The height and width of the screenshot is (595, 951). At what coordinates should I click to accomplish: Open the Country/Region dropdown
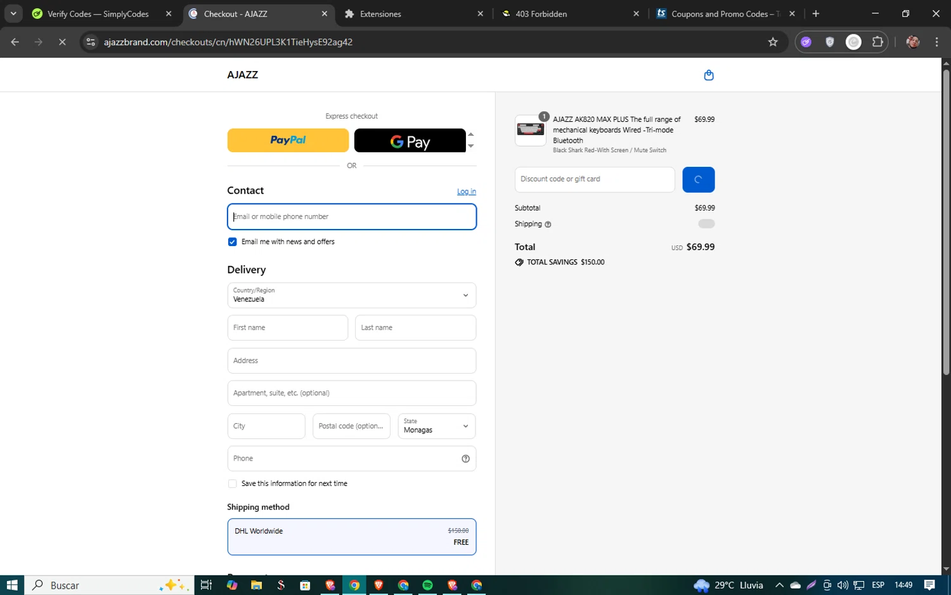[x=352, y=295]
